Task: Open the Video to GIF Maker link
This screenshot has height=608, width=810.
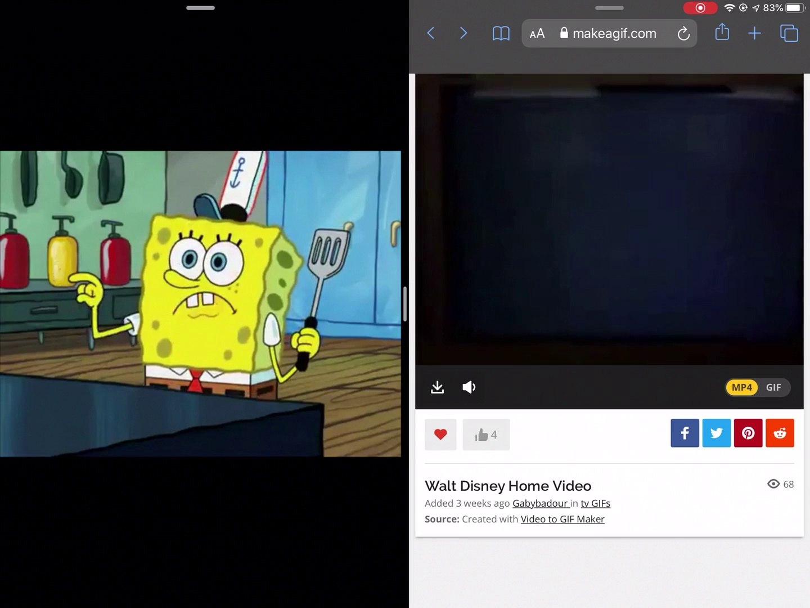Action: (x=562, y=519)
